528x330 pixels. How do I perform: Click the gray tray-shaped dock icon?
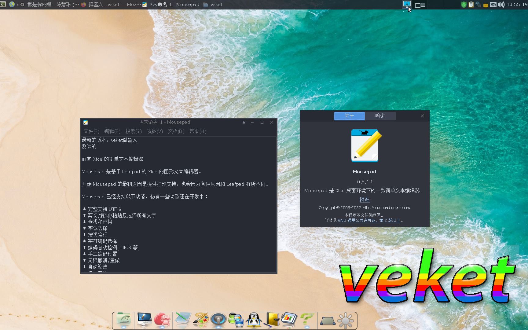coord(328,321)
